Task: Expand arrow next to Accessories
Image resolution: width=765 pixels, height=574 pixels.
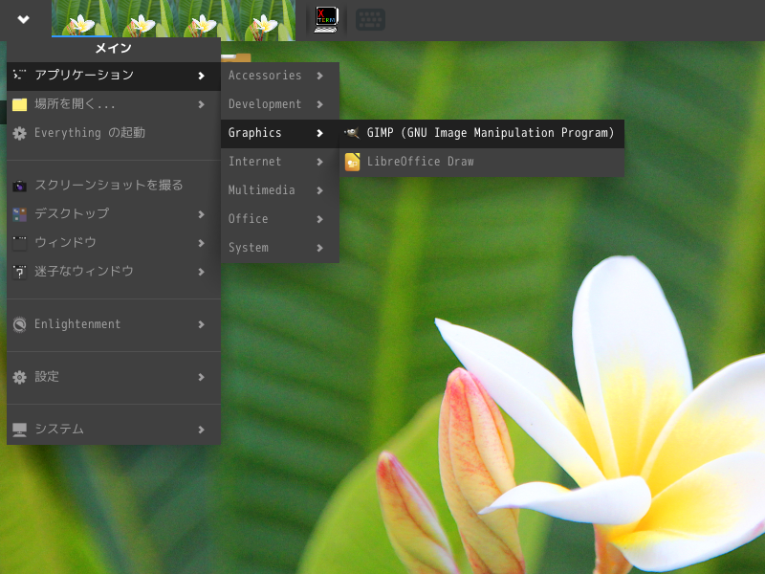Action: coord(319,76)
